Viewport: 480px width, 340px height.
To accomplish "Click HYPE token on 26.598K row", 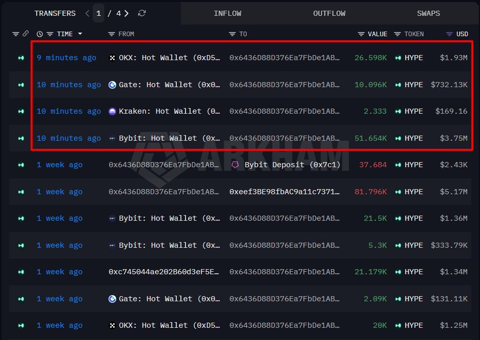I will tap(414, 58).
